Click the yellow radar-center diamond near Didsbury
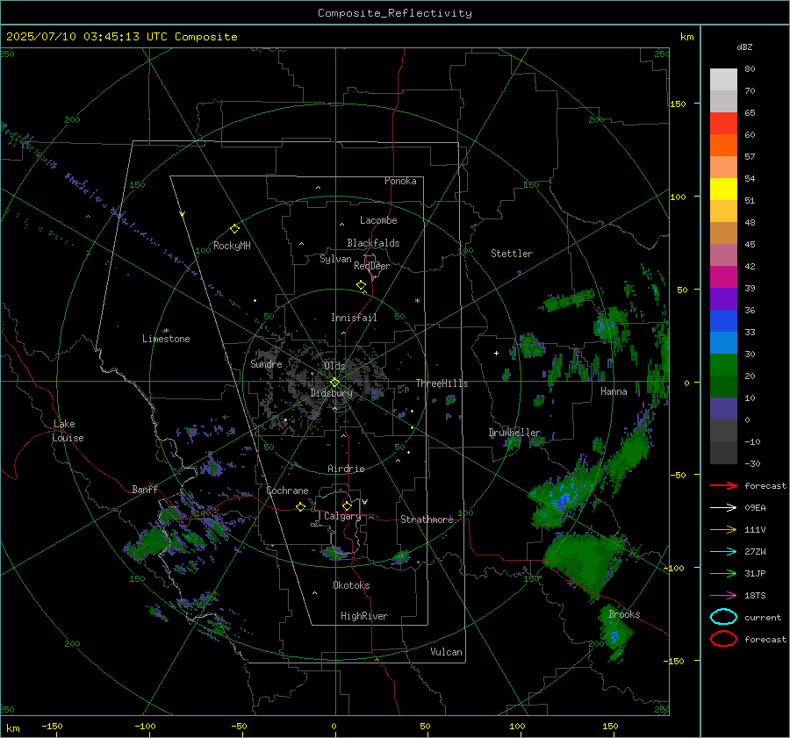The image size is (790, 738). 334,383
